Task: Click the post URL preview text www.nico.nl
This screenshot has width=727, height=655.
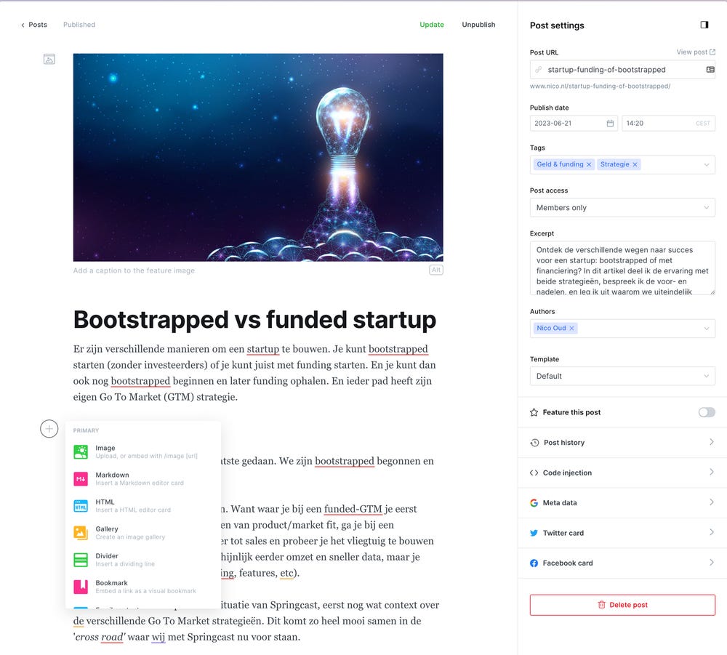Action: 600,87
